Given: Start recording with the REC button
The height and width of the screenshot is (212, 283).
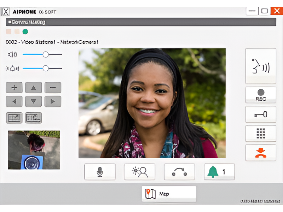Looking at the screenshot, I should tap(261, 95).
